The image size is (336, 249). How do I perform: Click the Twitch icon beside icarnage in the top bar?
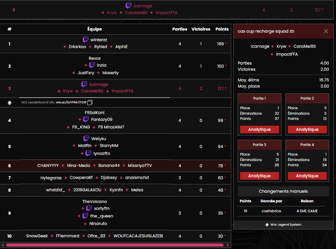point(129,5)
